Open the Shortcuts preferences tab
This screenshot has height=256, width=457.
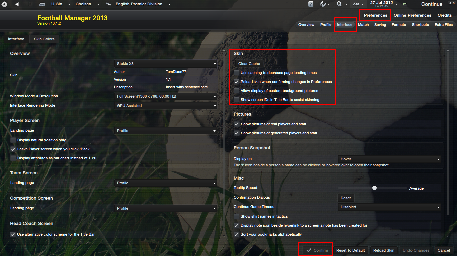coord(420,25)
